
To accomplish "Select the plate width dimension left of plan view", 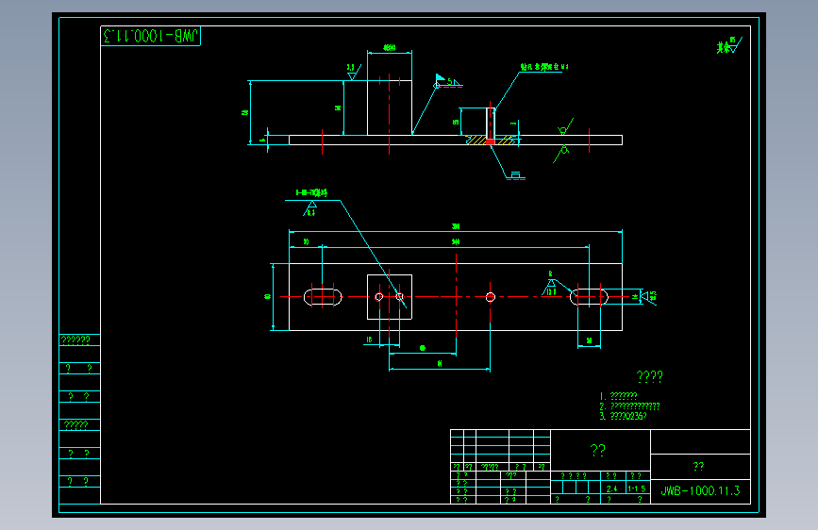I will point(268,297).
